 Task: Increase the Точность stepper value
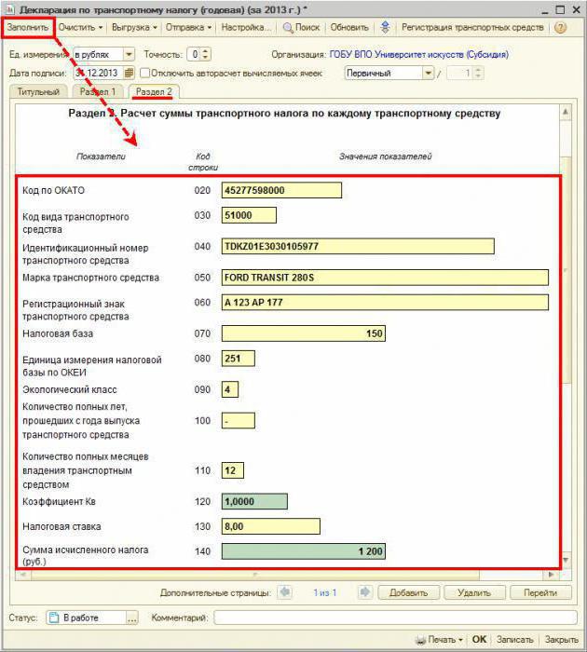(x=206, y=51)
